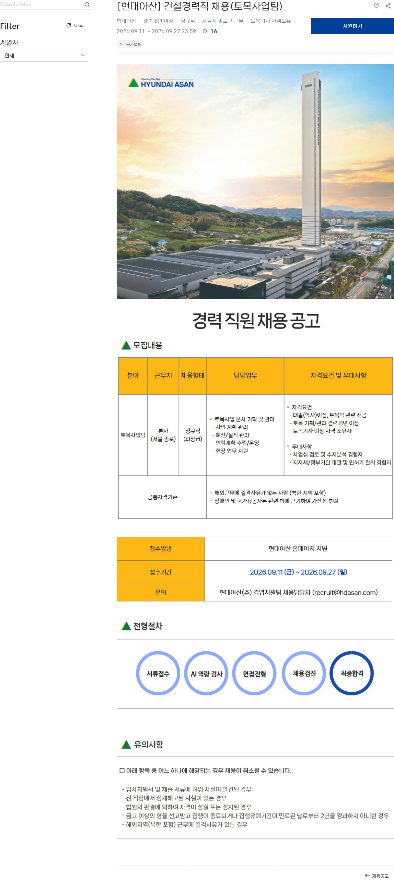The width and height of the screenshot is (394, 881).
Task: Click the 현대아산 홈페이지 지원 cell
Action: (x=298, y=548)
